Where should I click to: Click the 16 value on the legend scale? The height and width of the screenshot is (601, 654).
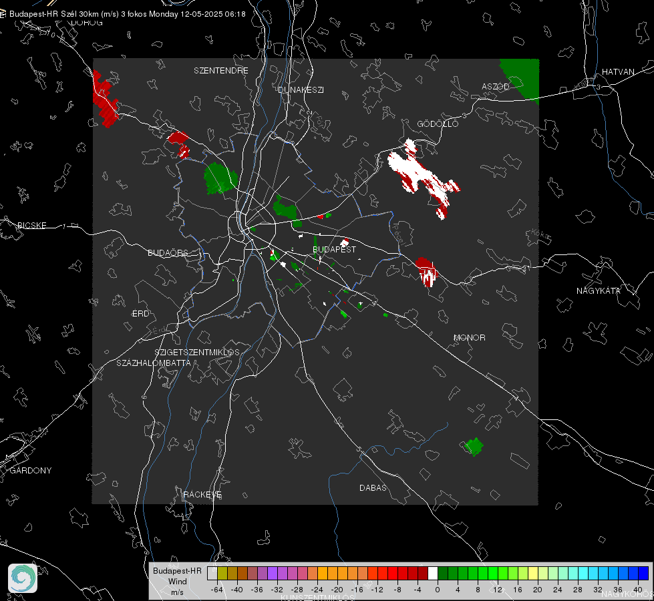[517, 590]
